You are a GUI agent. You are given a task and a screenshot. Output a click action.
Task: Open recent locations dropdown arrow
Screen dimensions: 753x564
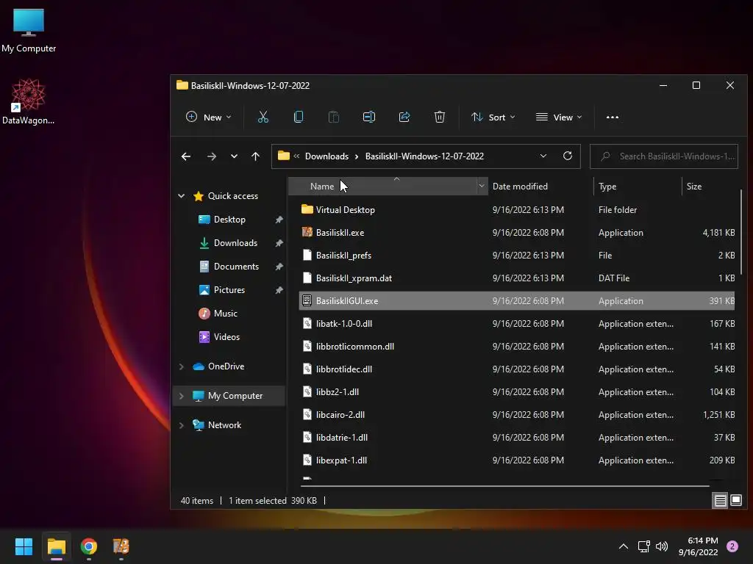tap(234, 156)
